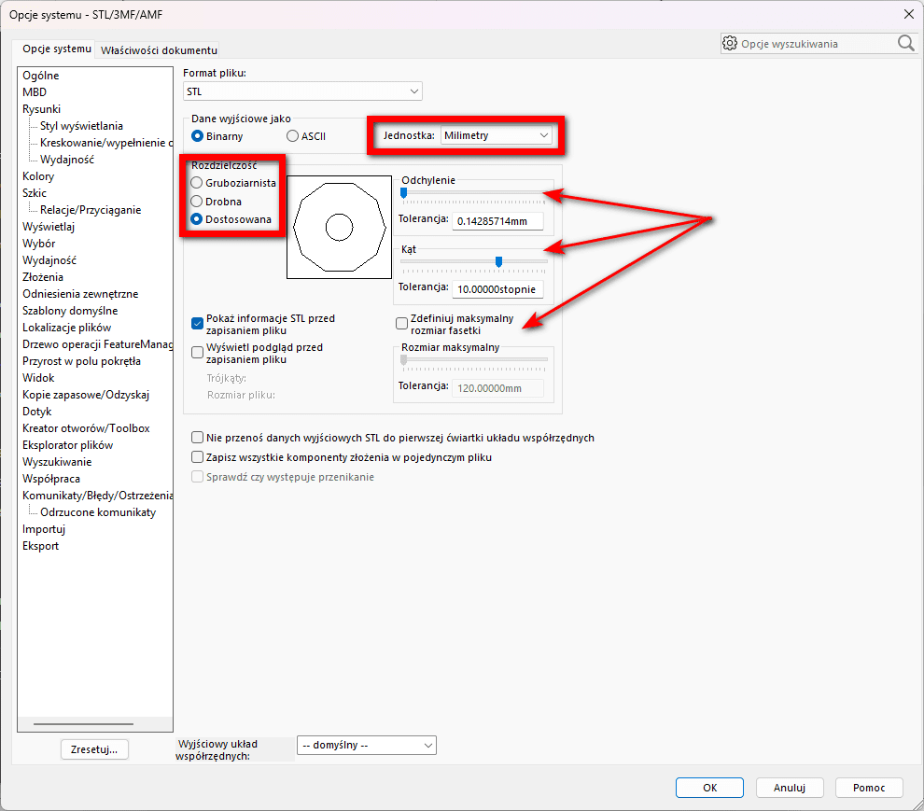This screenshot has height=811, width=924.
Task: Click the Pomoc button
Action: click(868, 788)
